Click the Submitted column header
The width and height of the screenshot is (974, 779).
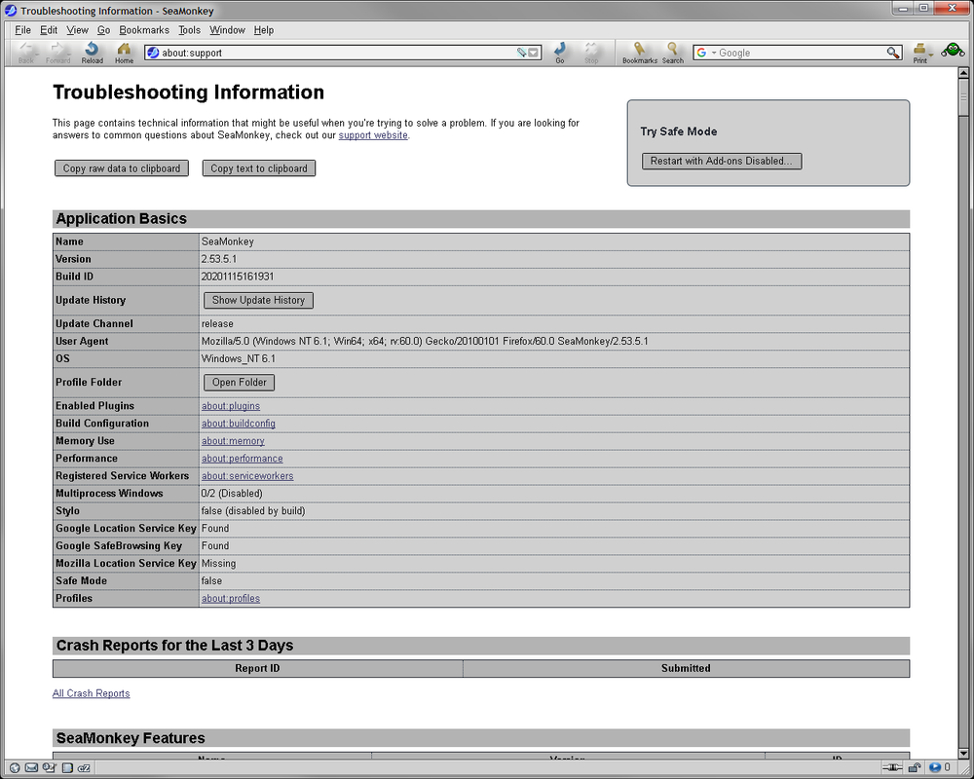click(x=686, y=668)
